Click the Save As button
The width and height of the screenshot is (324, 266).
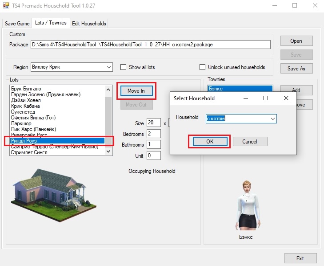click(296, 69)
